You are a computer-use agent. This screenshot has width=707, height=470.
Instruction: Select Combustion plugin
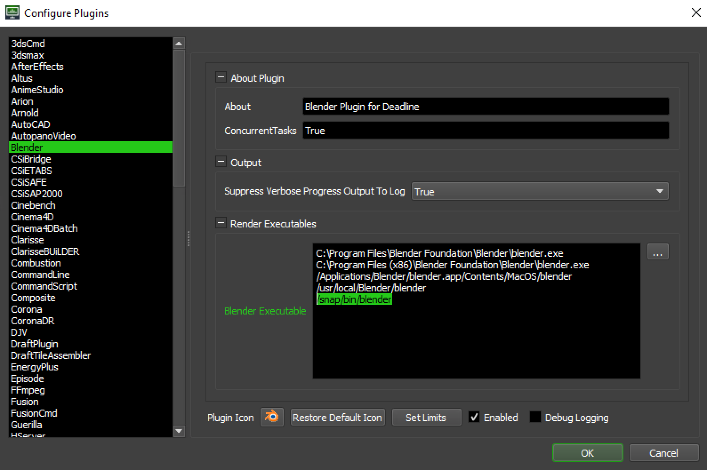pos(91,263)
